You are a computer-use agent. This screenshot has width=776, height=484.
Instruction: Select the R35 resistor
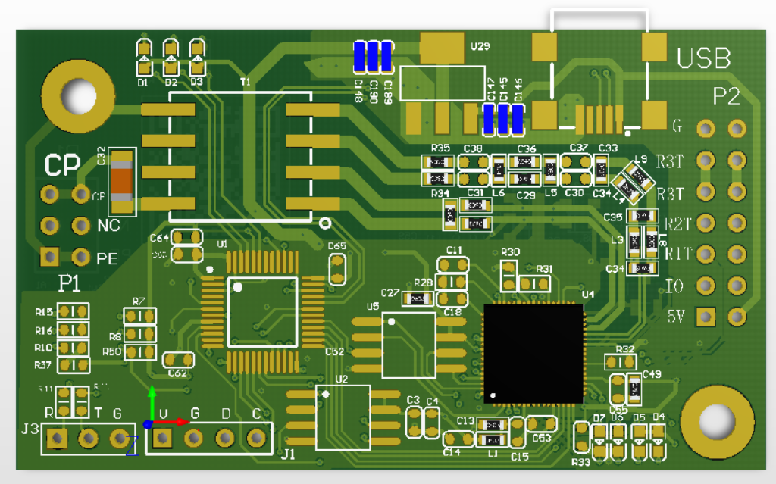(x=438, y=162)
